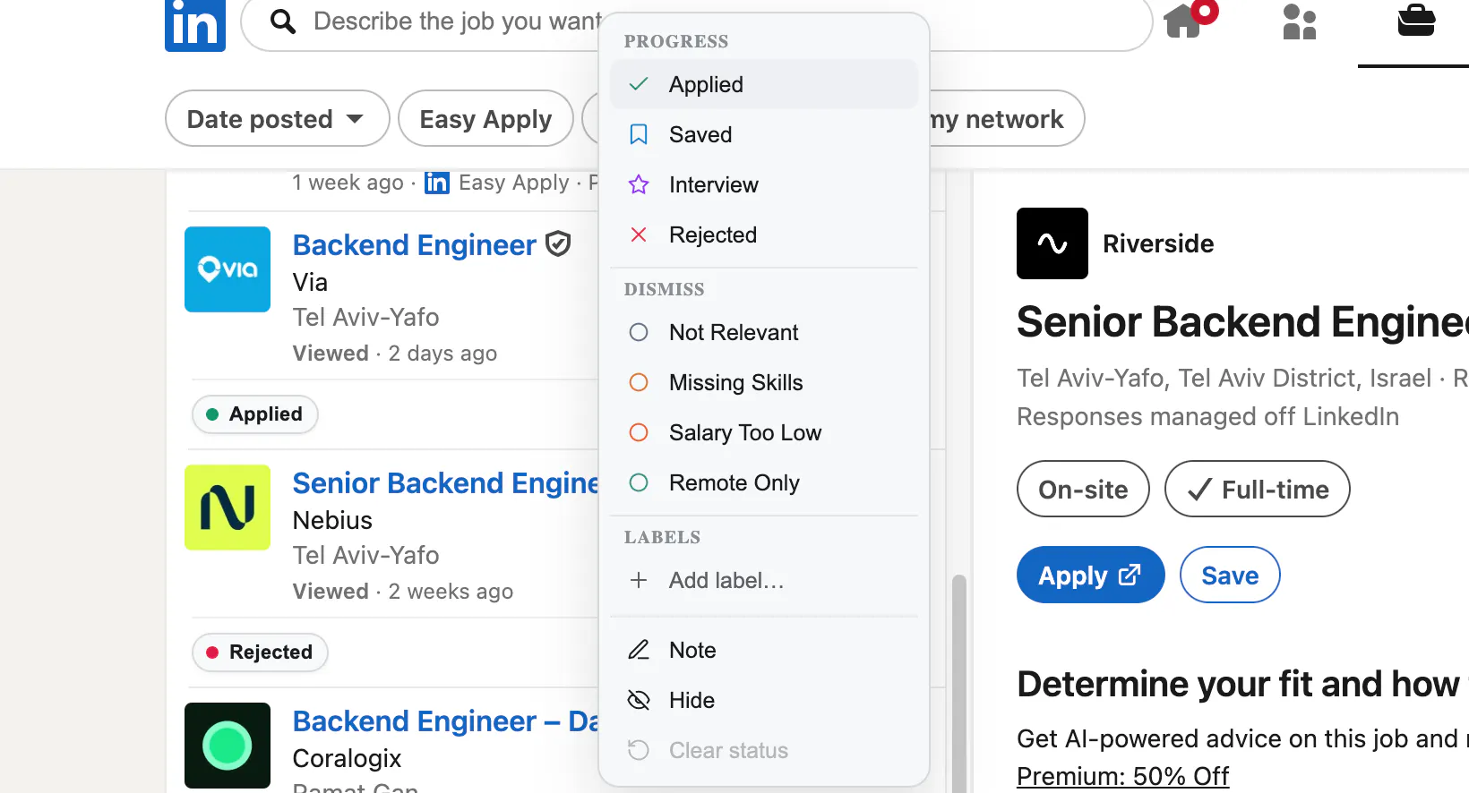Click the verified shield on Backend Engineer

pos(558,243)
